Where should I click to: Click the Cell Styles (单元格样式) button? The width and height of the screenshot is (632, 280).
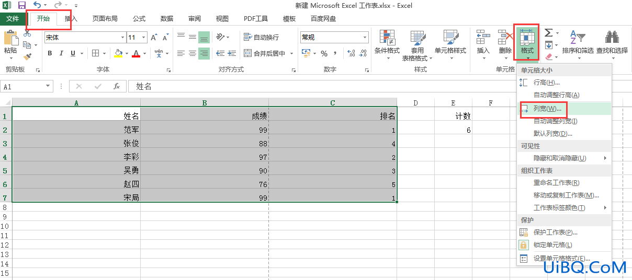[x=450, y=43]
